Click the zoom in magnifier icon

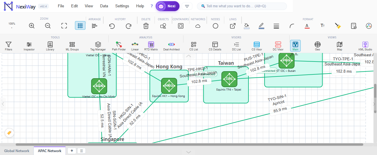[x=32, y=26]
